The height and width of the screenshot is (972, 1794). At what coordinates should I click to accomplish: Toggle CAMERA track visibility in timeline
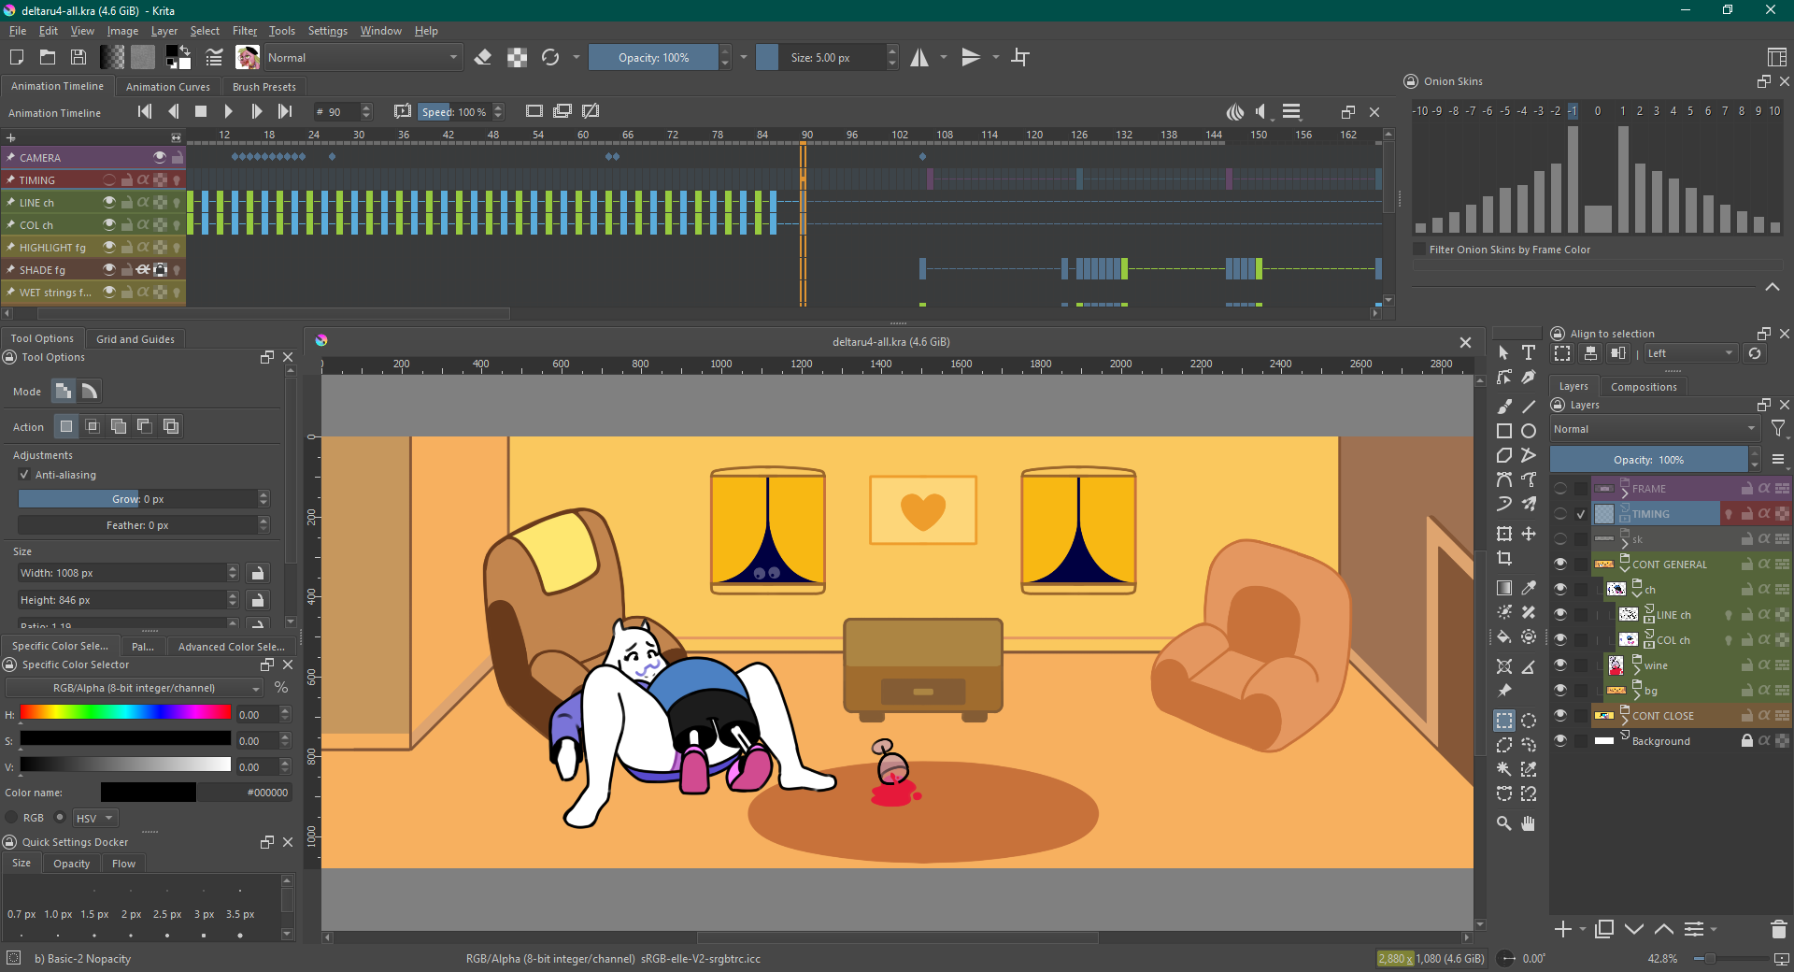tap(160, 157)
